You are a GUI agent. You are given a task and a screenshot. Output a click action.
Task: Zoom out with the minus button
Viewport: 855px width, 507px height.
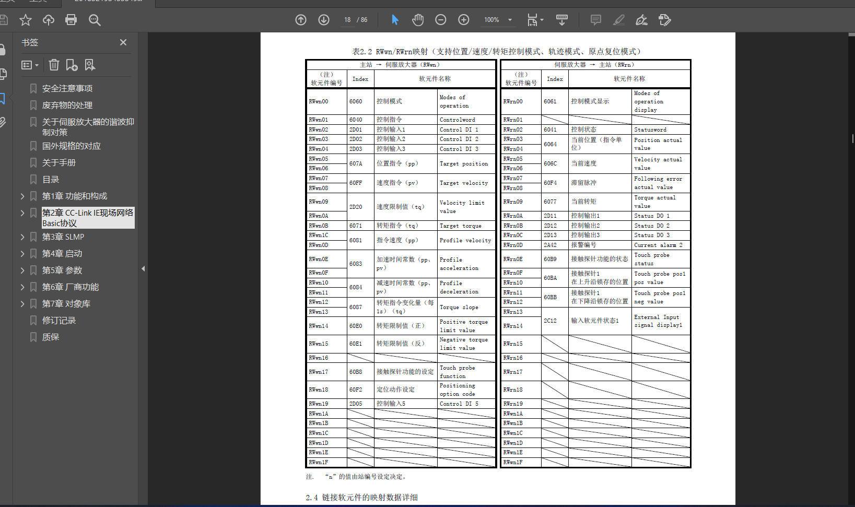click(441, 20)
